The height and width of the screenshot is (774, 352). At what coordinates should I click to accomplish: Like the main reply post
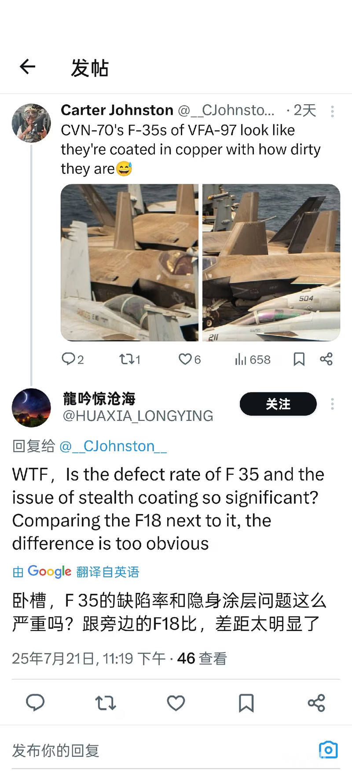click(176, 703)
